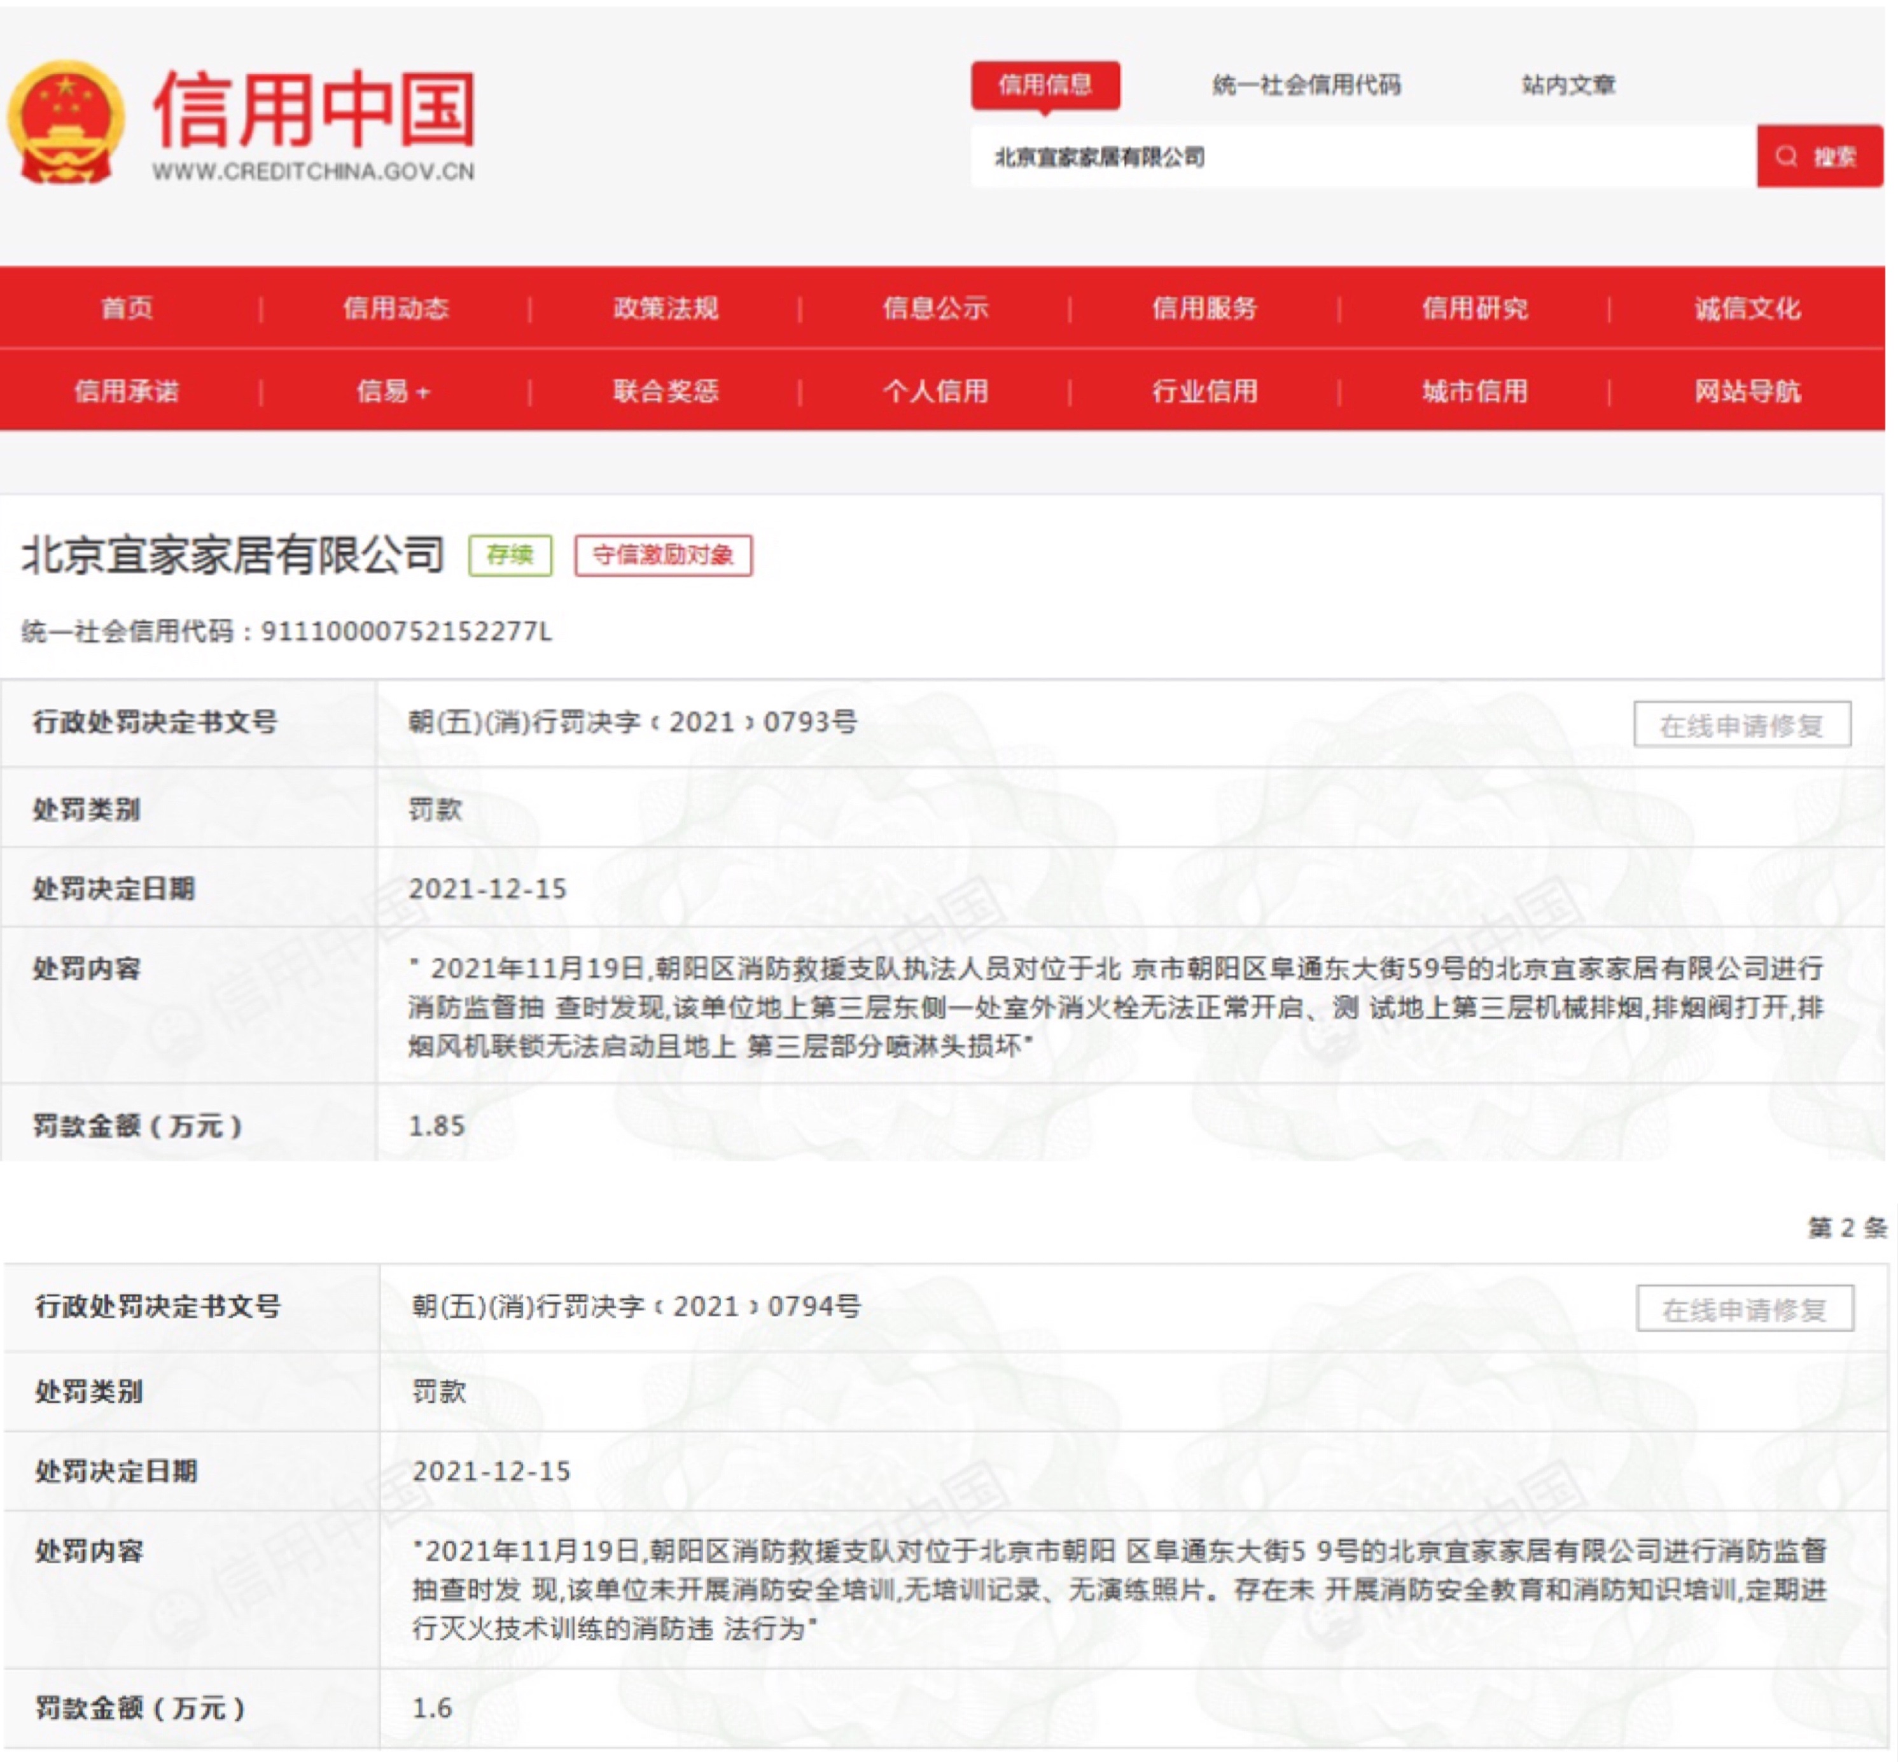
Task: Click the 2021-12-15 date in the second record
Action: click(492, 1471)
